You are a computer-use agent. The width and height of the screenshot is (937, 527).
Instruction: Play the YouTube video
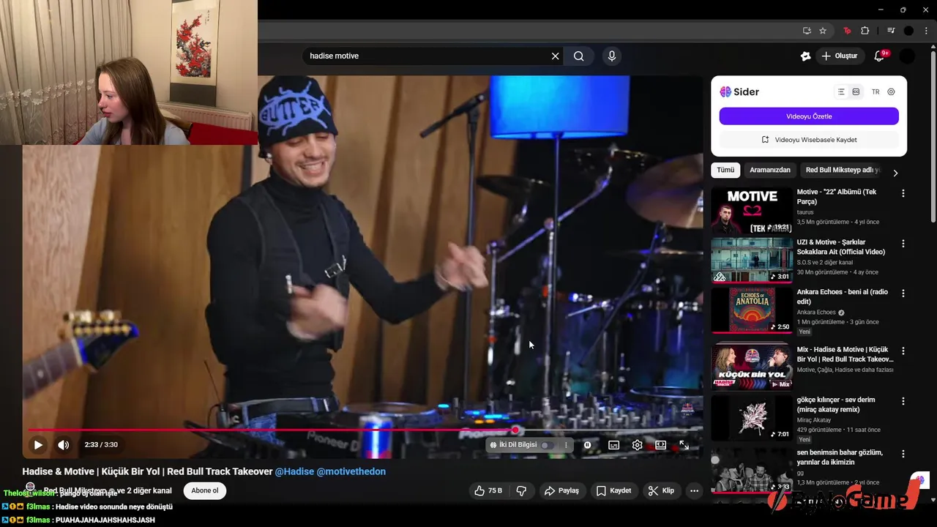38,444
